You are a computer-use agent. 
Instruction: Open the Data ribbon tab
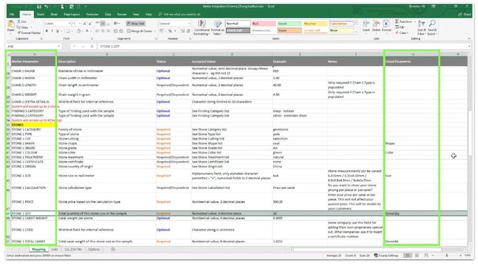pos(108,15)
